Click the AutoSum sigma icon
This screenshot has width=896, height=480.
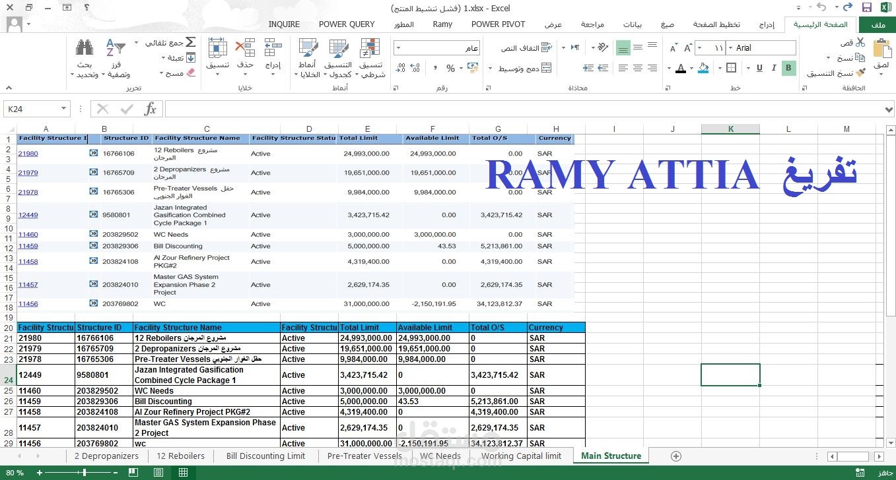tap(190, 42)
